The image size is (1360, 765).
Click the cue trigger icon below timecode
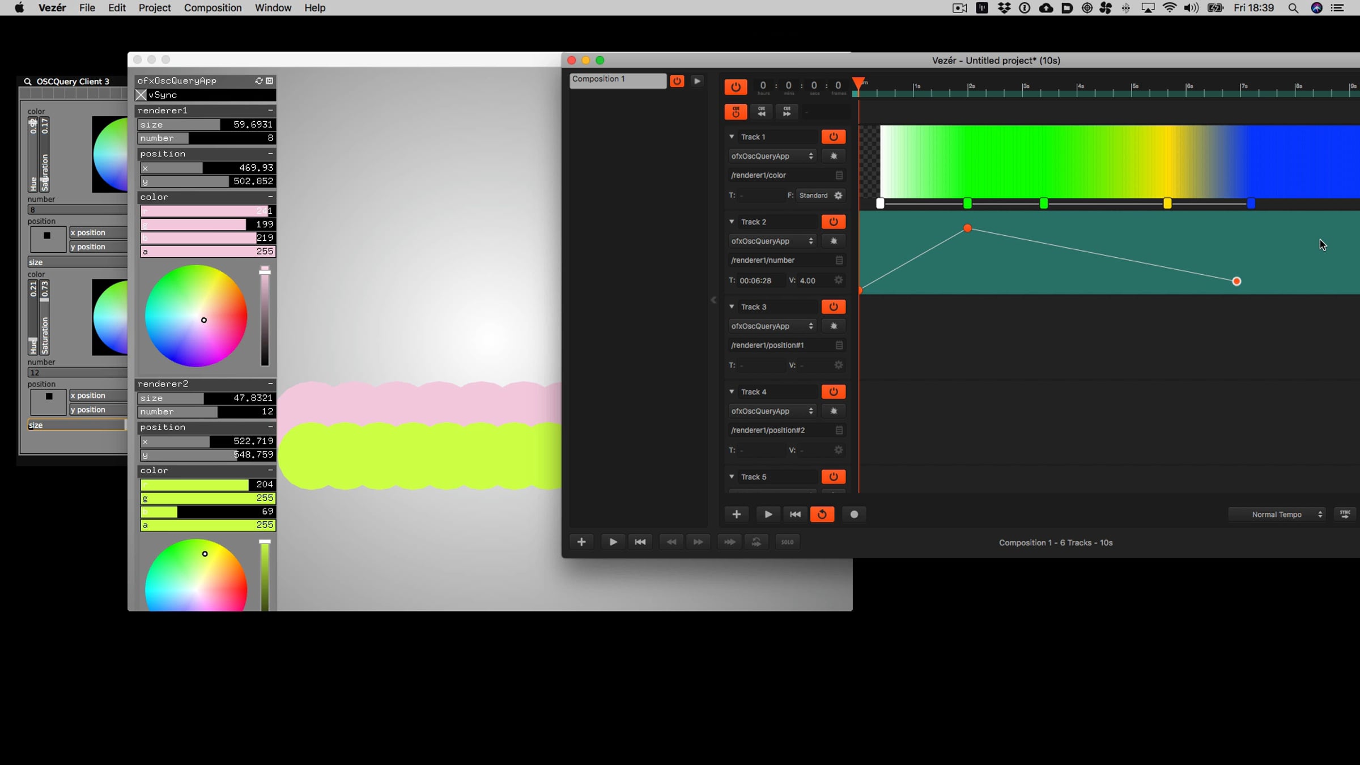click(736, 112)
